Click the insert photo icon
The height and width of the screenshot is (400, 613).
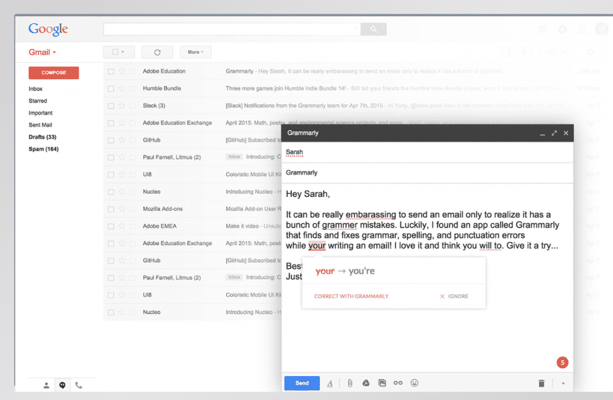(x=382, y=383)
